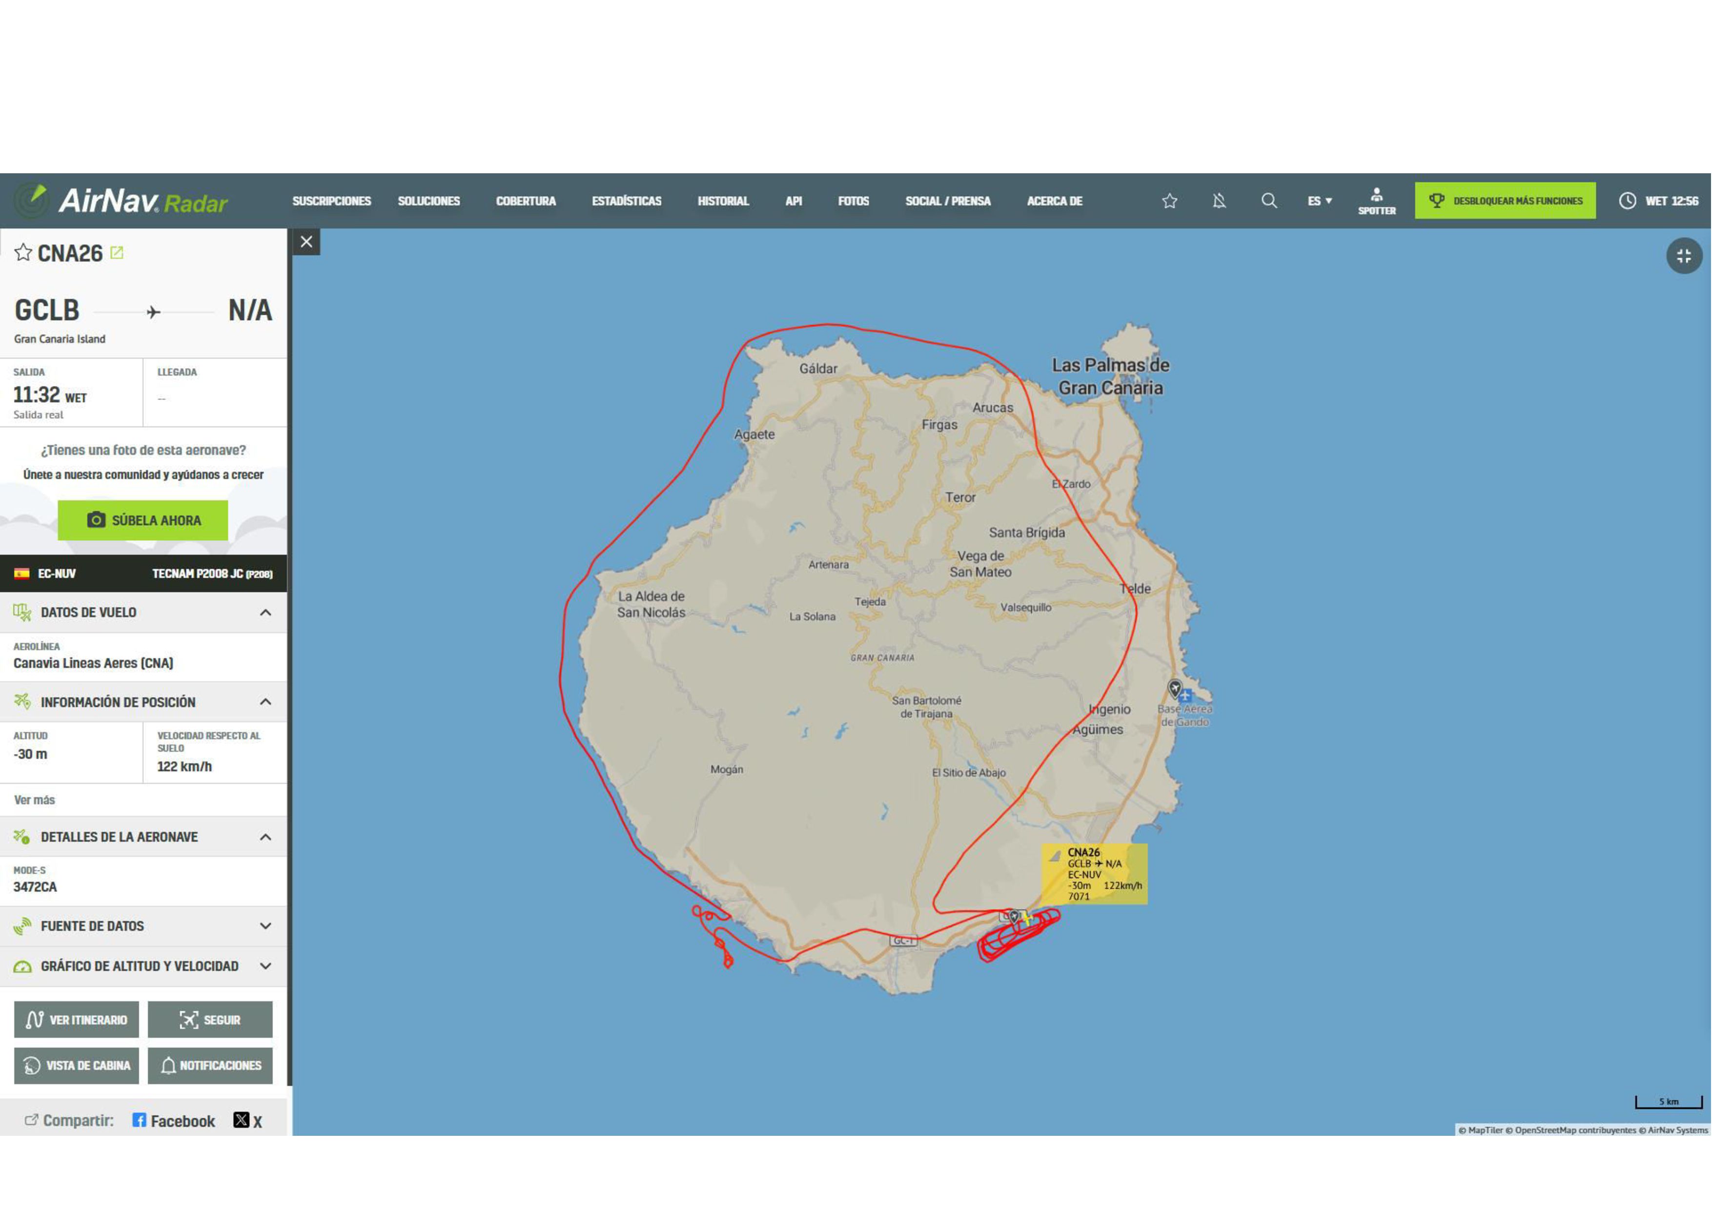Screen dimensions: 1712x1211
Task: Open search with magnifier icon
Action: click(x=1268, y=201)
